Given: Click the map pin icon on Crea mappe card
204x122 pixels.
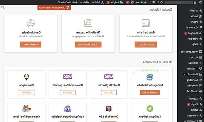Looking at the screenshot, I should [x=26, y=77].
